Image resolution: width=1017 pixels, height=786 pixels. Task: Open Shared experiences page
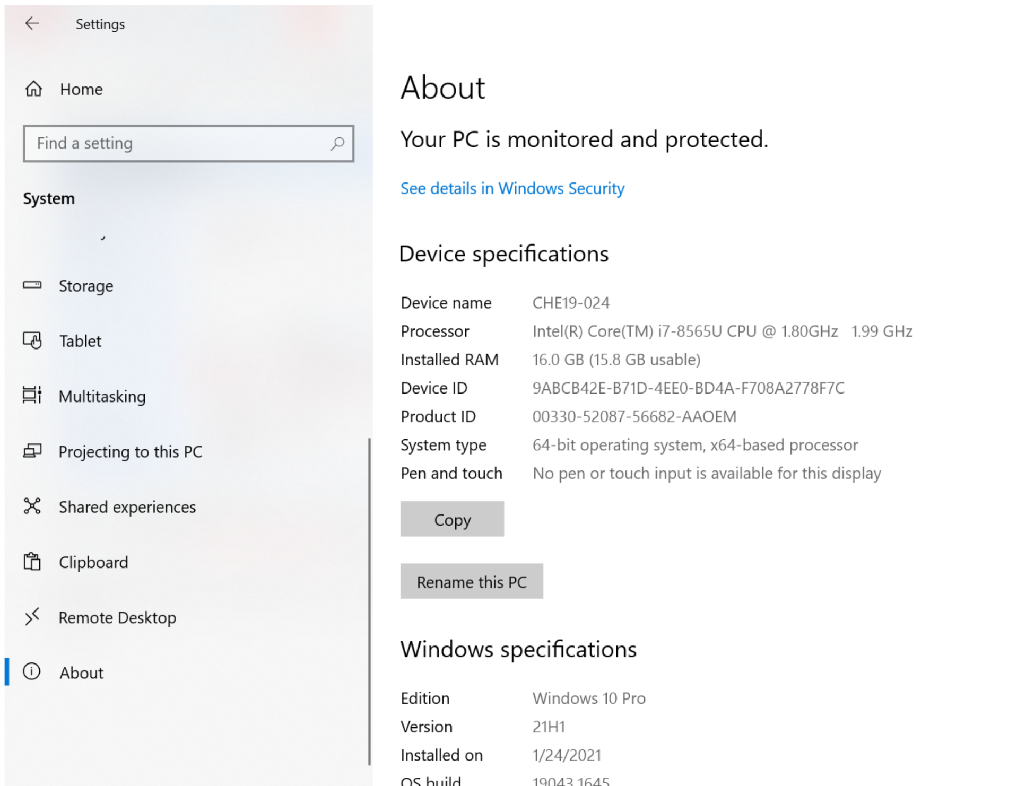pyautogui.click(x=188, y=507)
